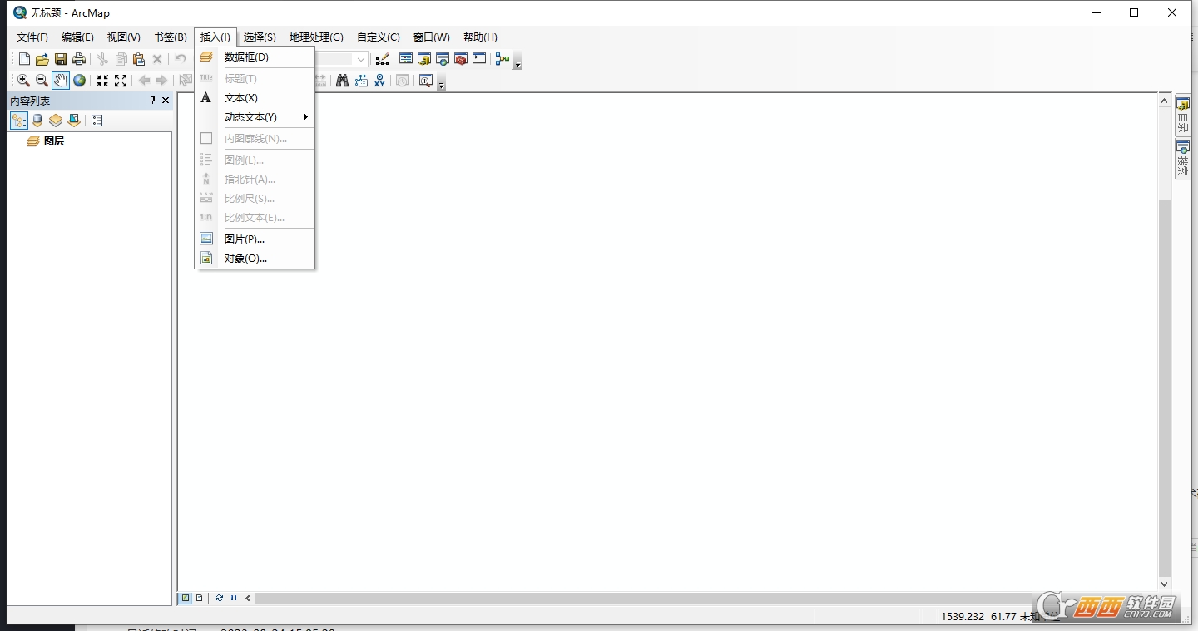
Task: Choose 文本(X) from Insert menu
Action: [255, 98]
